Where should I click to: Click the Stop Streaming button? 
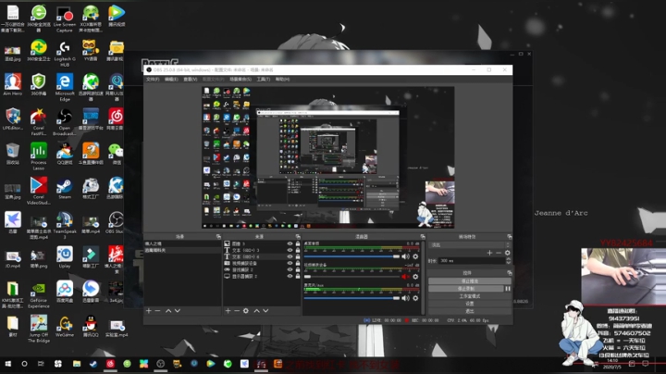[469, 281]
